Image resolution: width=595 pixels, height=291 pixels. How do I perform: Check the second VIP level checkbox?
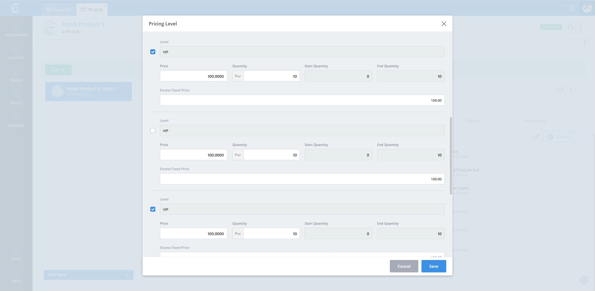coord(153,130)
